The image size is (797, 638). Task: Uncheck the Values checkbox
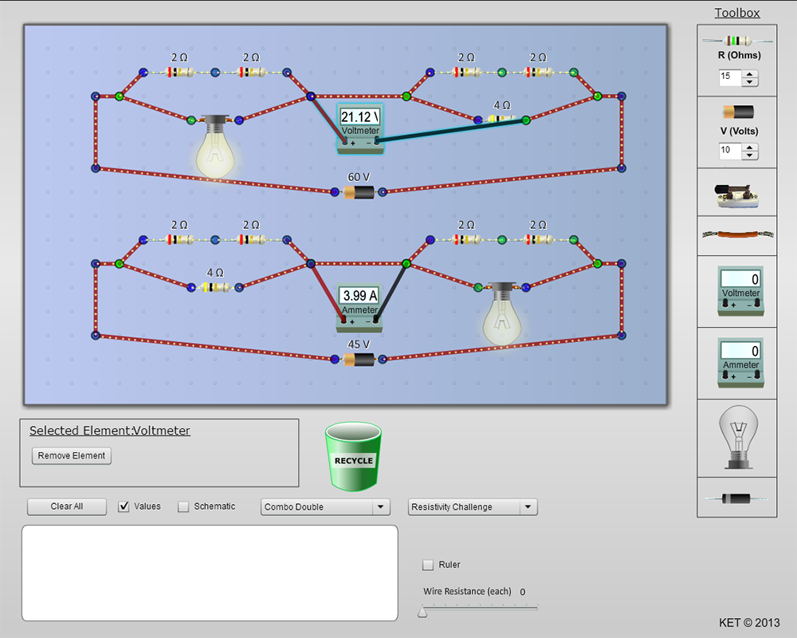[x=124, y=506]
